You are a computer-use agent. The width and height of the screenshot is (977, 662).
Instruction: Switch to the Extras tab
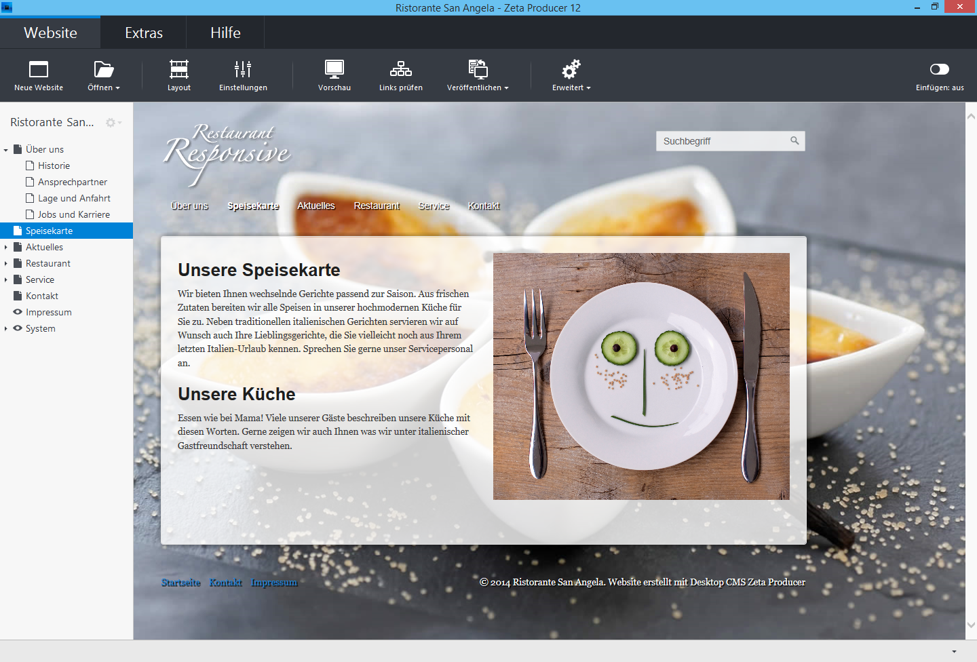point(144,33)
